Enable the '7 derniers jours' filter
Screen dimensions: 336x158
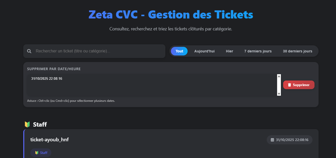(x=258, y=51)
